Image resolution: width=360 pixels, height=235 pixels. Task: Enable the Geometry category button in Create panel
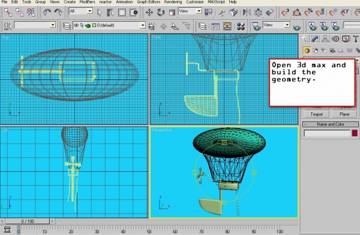(x=307, y=50)
